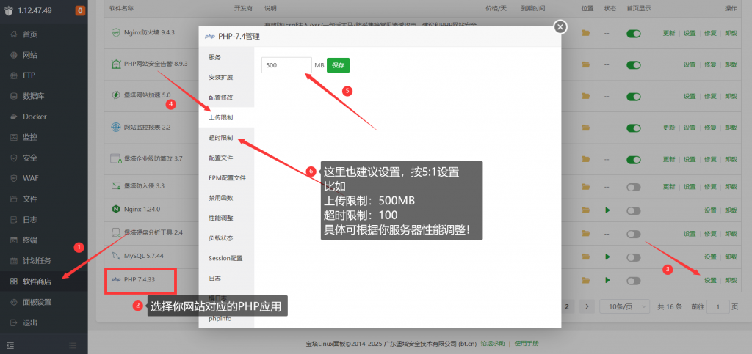Screen dimensions: 752x354
Task: Click the PHP 7.4.33 software name
Action: coord(140,279)
